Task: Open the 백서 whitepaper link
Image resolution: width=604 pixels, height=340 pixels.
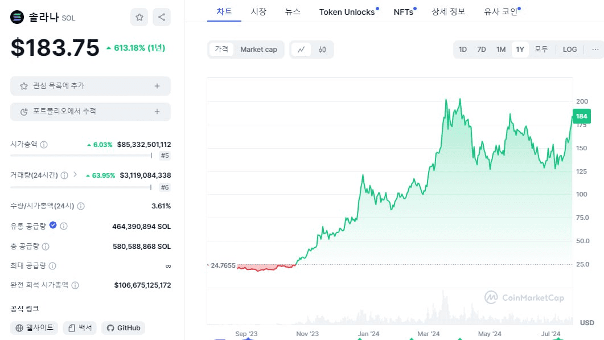Action: click(80, 328)
